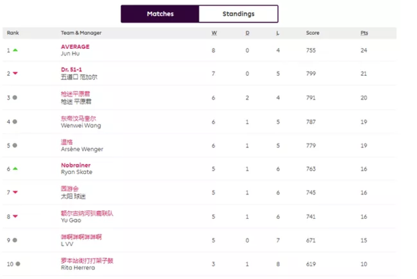Click the L column header
The width and height of the screenshot is (417, 279).
pyautogui.click(x=278, y=33)
